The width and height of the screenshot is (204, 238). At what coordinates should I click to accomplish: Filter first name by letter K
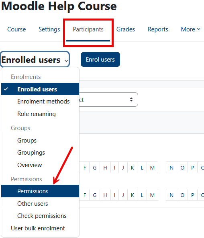tap(132, 168)
